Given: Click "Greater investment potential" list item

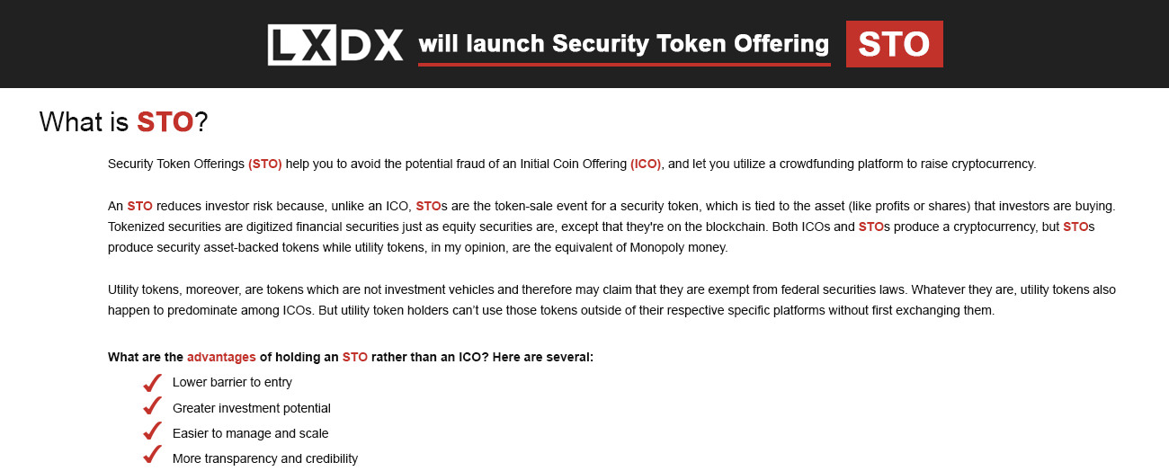Looking at the screenshot, I should pos(252,408).
